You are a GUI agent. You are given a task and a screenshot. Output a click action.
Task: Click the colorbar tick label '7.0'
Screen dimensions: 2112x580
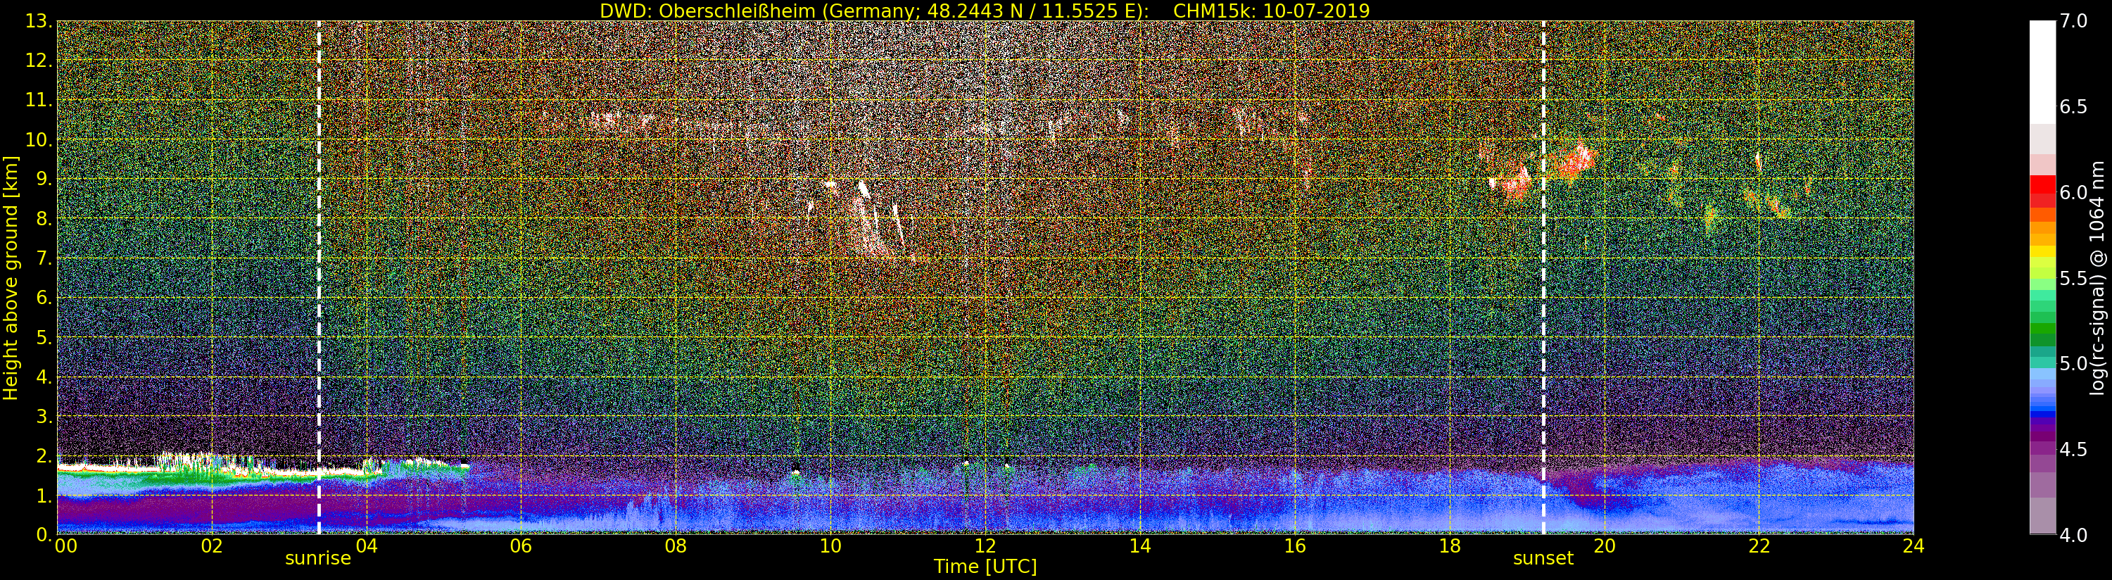[2073, 21]
